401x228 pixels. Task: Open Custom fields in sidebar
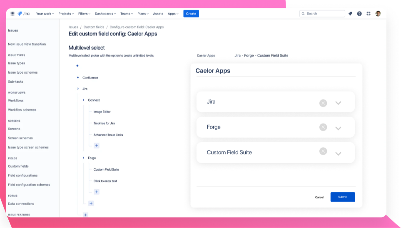[18, 166]
